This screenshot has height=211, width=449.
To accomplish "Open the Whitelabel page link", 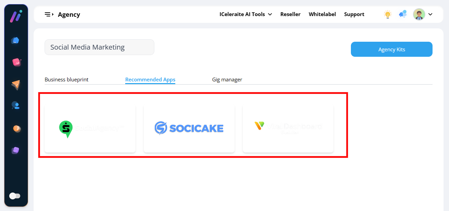I will tap(322, 14).
